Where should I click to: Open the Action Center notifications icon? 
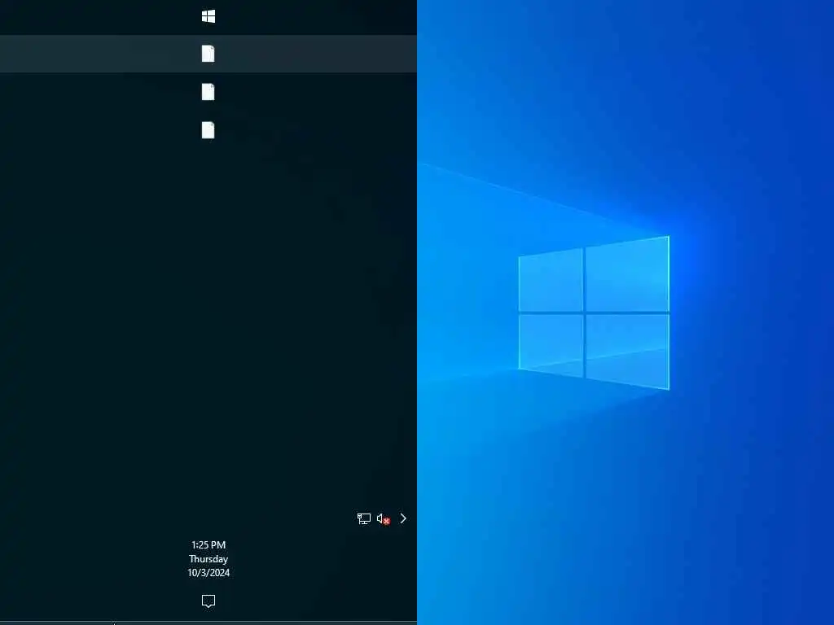pyautogui.click(x=208, y=601)
